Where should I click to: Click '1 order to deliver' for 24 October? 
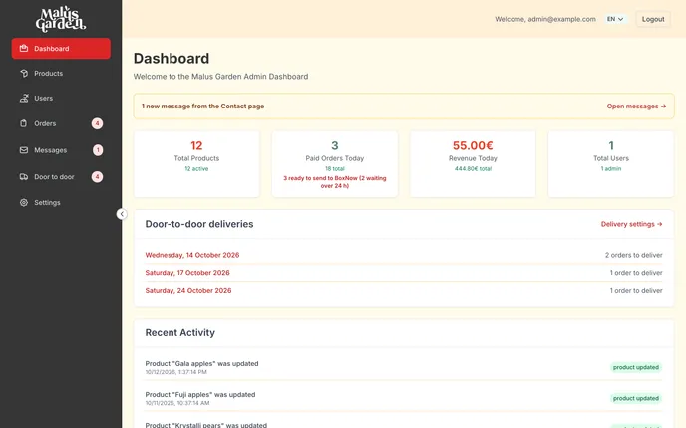click(636, 290)
